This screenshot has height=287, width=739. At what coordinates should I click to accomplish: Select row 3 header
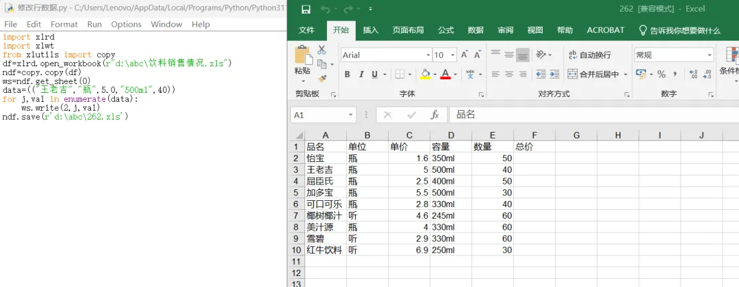[296, 170]
